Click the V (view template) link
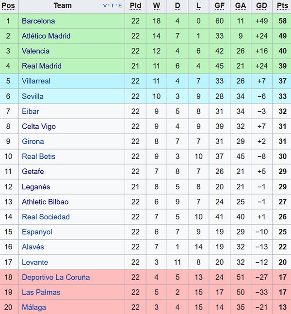This screenshot has height=314, width=291. pyautogui.click(x=106, y=6)
